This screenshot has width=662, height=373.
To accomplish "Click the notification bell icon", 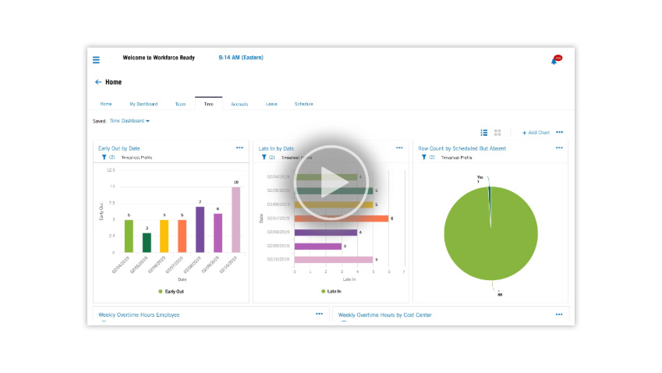I will 554,60.
